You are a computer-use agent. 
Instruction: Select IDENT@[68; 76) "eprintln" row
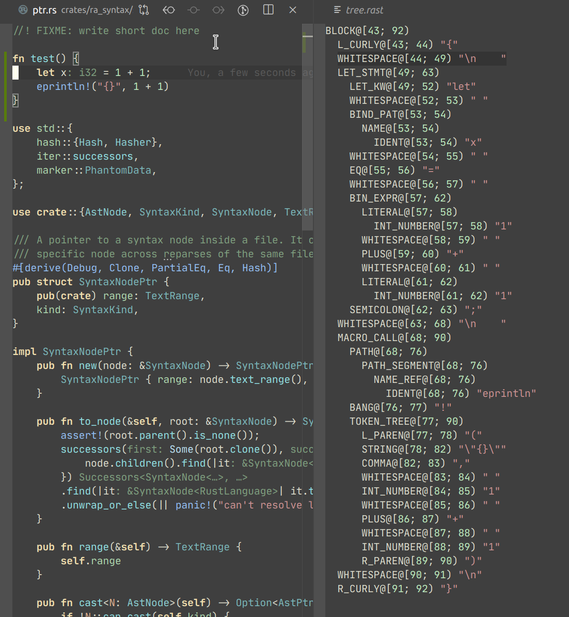461,393
